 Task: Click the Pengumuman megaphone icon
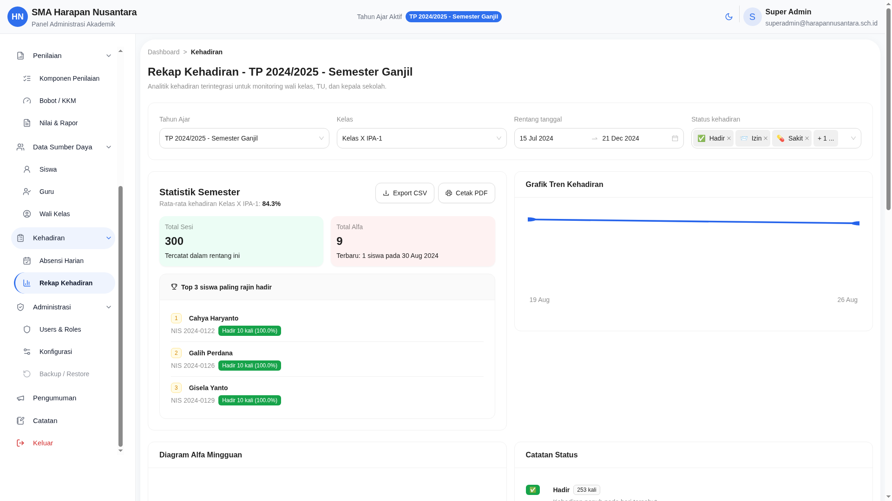coord(20,398)
